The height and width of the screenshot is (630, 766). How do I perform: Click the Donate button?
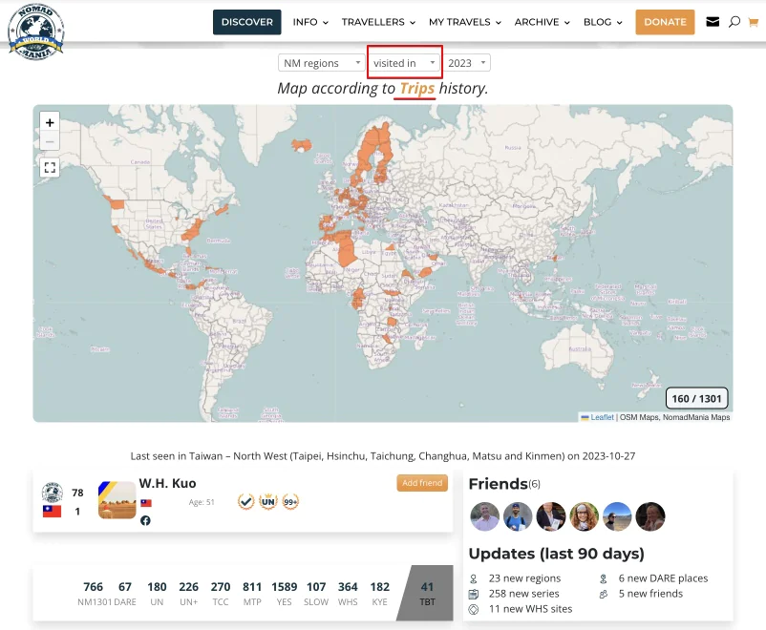(665, 22)
